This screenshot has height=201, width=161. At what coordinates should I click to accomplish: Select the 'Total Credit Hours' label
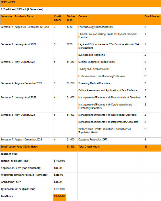coord(89,147)
